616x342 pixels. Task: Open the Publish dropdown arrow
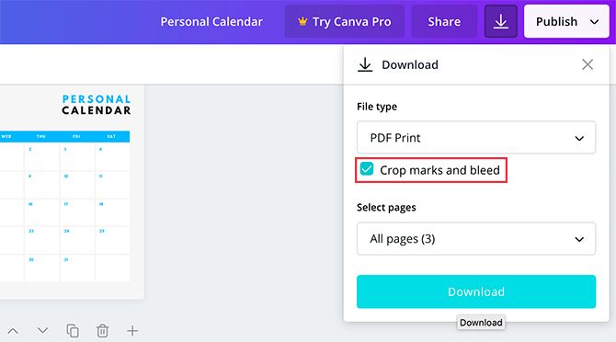pyautogui.click(x=594, y=22)
